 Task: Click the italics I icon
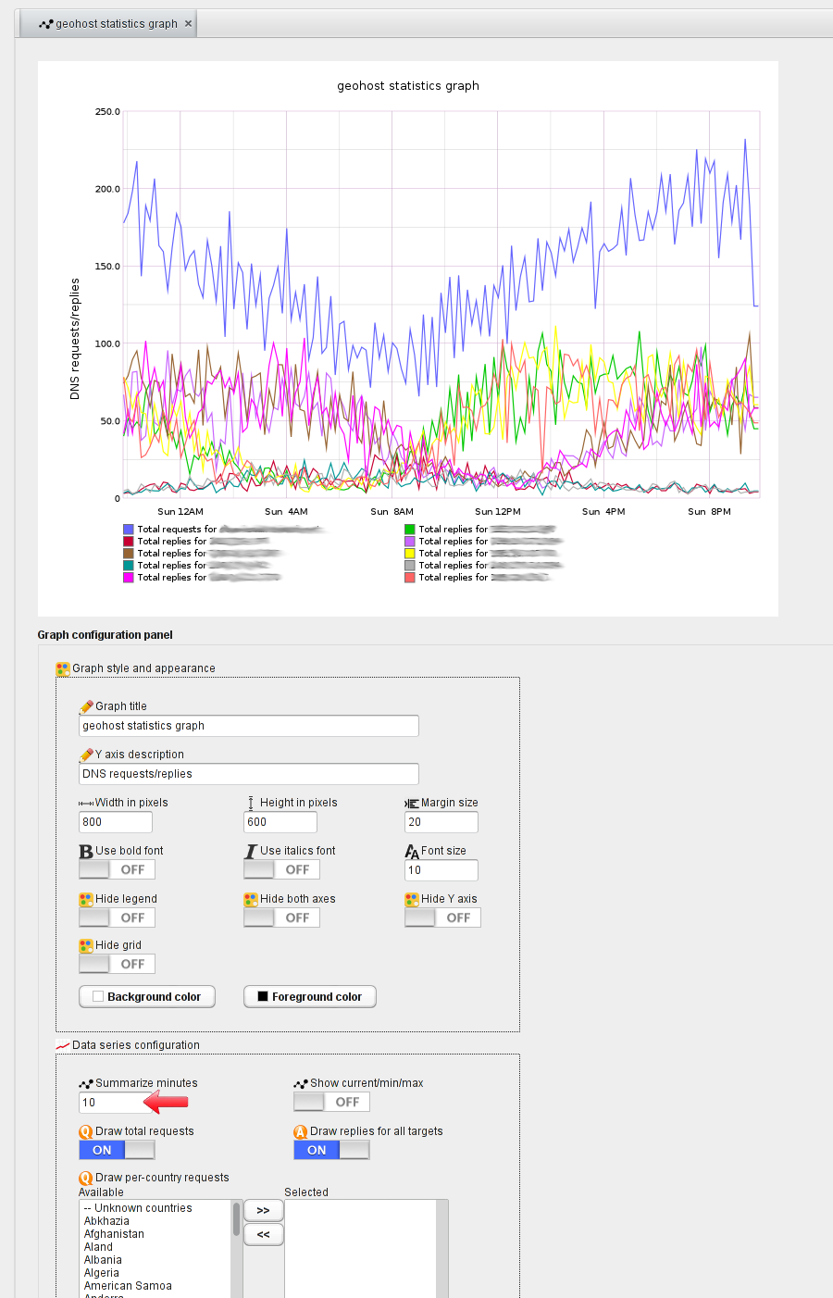[251, 851]
